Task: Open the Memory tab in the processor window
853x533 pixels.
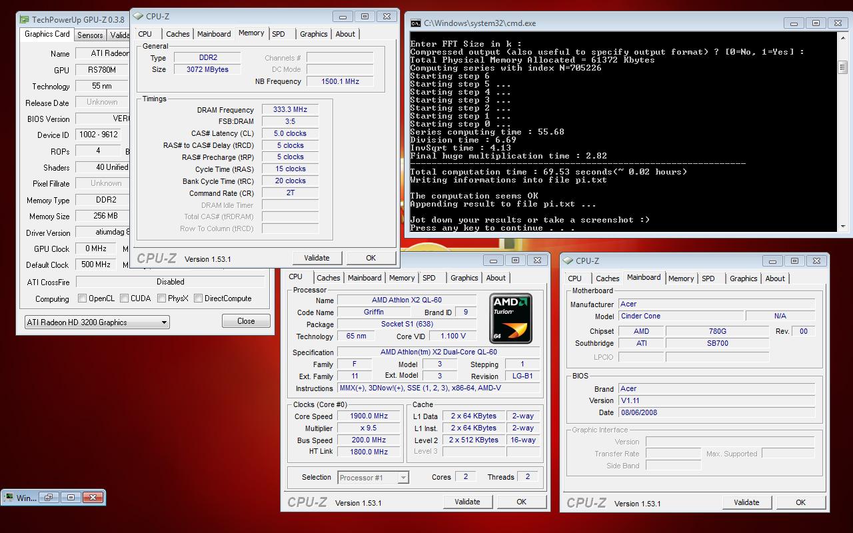Action: pos(402,278)
